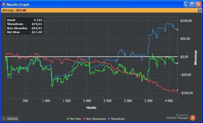This screenshot has height=123, width=203.
Task: Click the Hands axis title
Action: click(91, 108)
